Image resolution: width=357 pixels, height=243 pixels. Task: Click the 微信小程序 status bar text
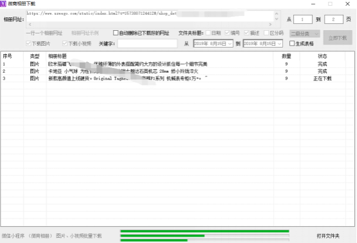tap(52, 236)
